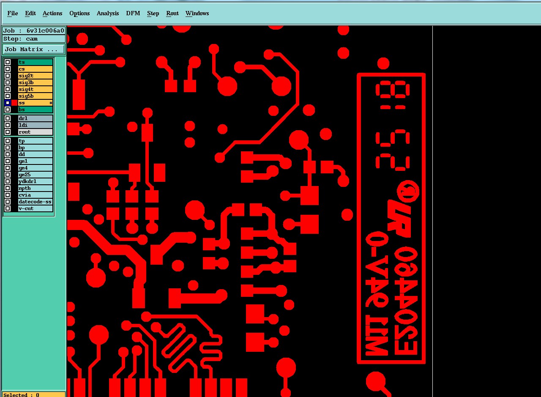Select the ldi layer name
The width and height of the screenshot is (541, 397).
point(36,125)
